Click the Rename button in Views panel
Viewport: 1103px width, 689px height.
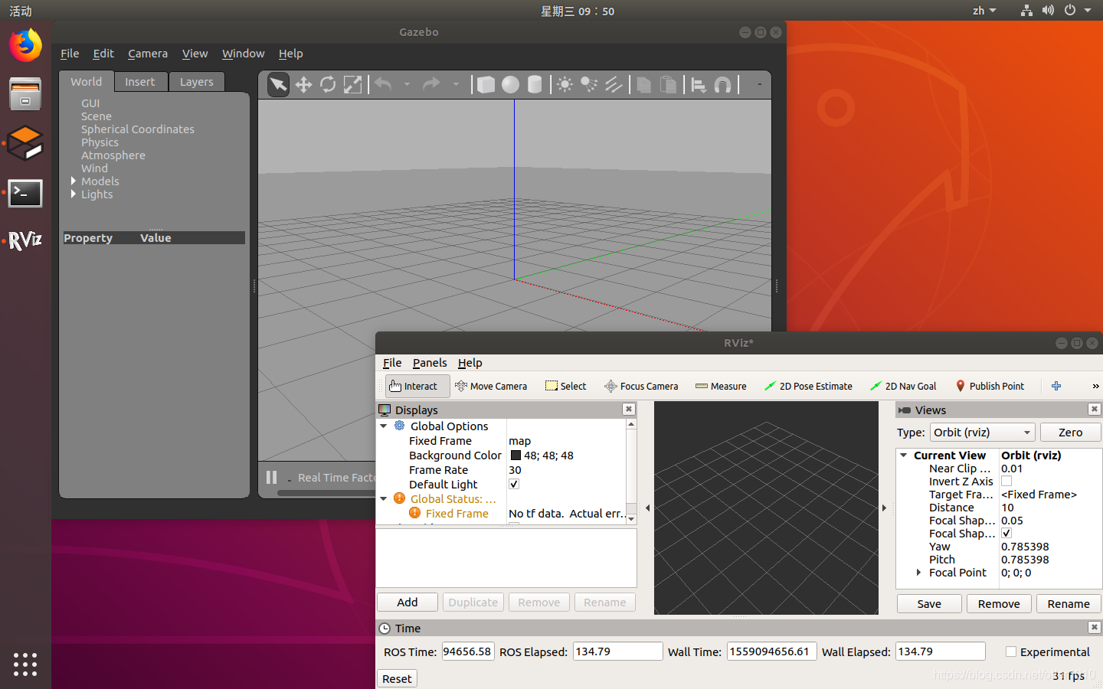click(x=1069, y=604)
